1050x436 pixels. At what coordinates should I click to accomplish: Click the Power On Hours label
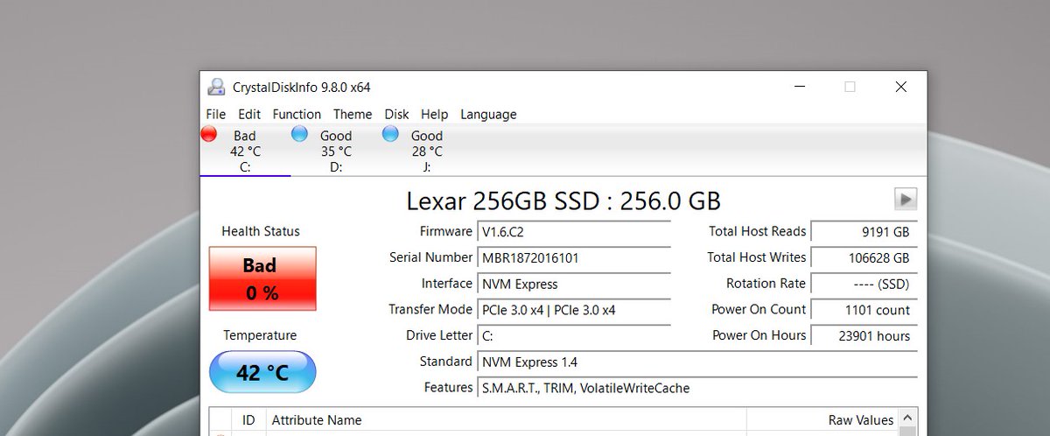tap(759, 335)
